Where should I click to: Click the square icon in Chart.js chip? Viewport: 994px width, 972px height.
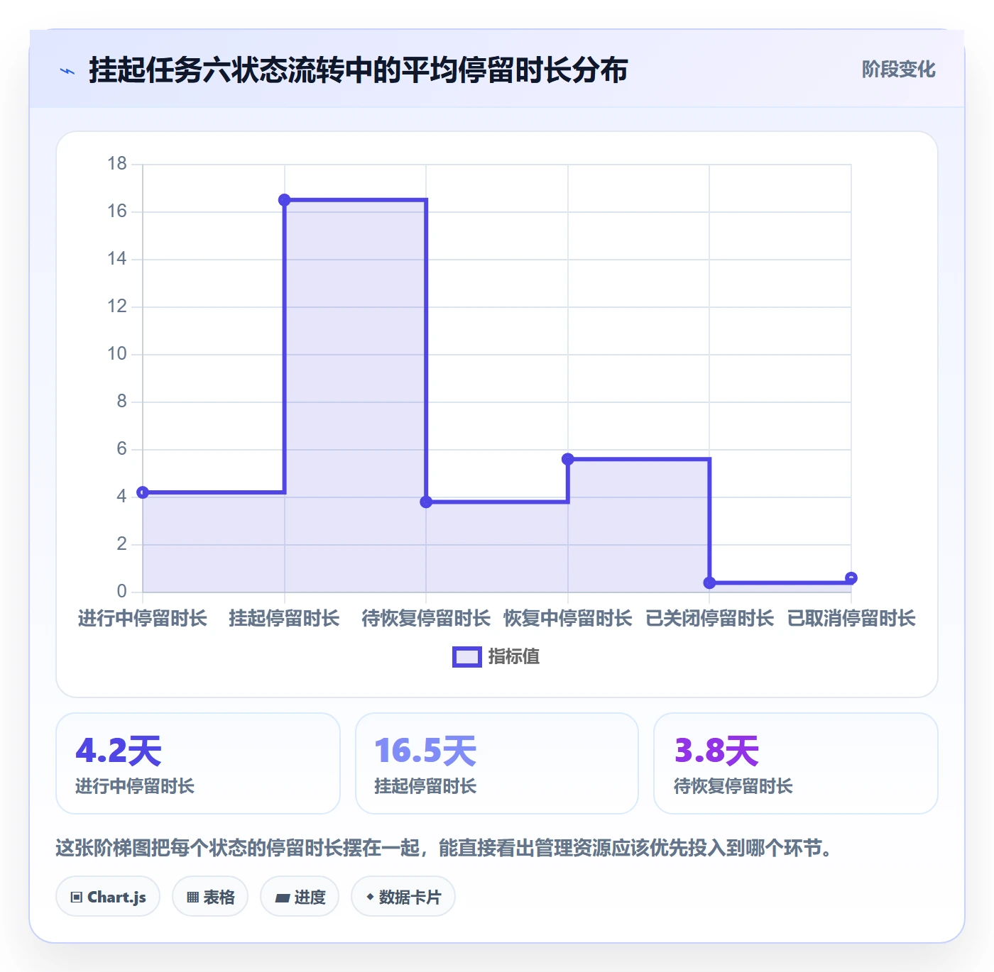click(x=77, y=898)
